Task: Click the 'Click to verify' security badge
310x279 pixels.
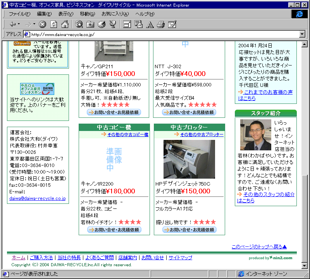Action: point(22,43)
